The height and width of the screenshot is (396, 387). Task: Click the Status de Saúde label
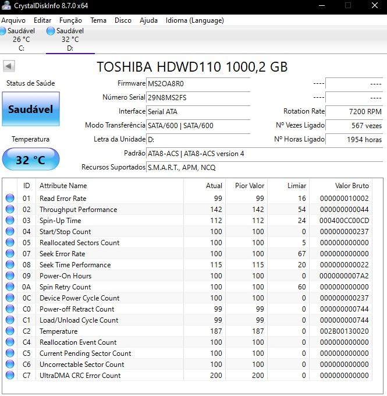pyautogui.click(x=30, y=83)
